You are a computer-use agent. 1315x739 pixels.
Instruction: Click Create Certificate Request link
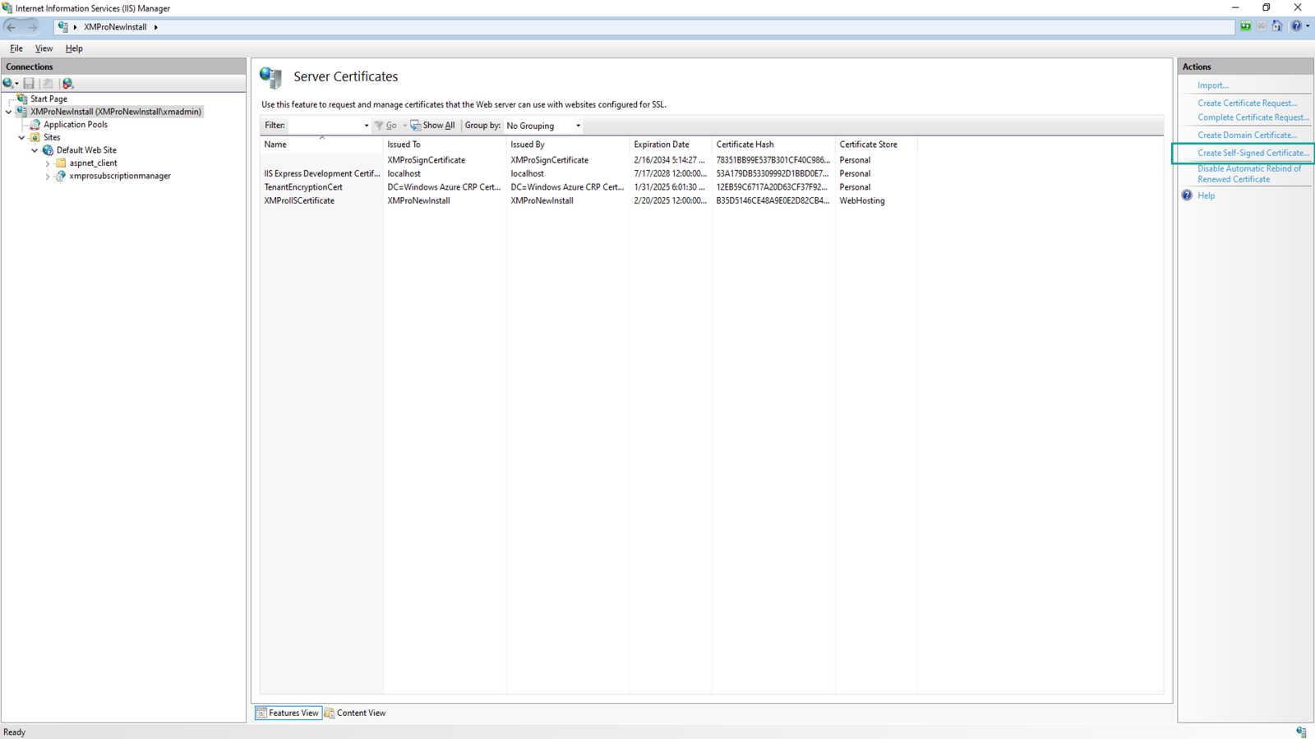[1247, 103]
